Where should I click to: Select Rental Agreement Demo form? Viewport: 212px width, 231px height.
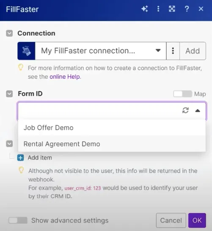point(112,144)
